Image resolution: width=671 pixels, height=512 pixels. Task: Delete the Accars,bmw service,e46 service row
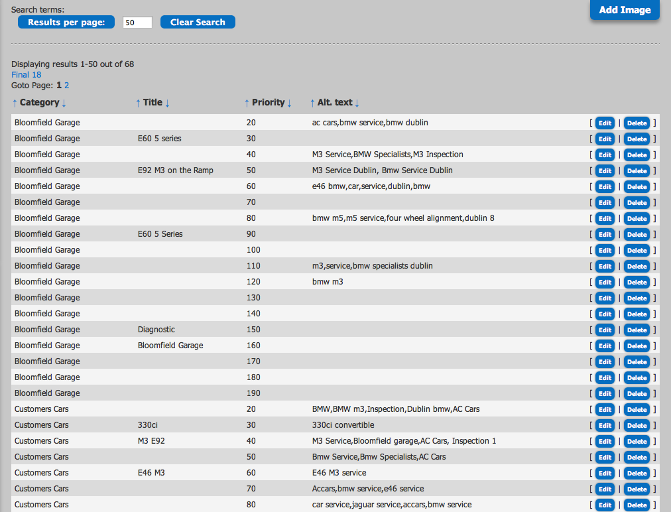click(x=637, y=489)
